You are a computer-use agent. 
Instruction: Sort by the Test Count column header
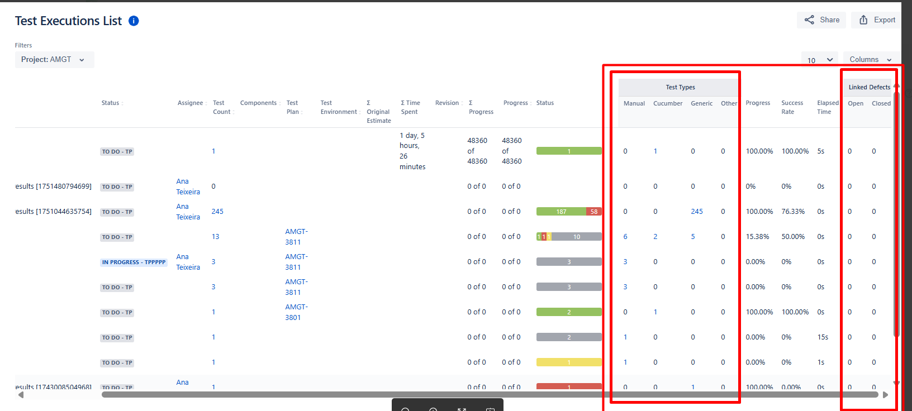point(221,107)
